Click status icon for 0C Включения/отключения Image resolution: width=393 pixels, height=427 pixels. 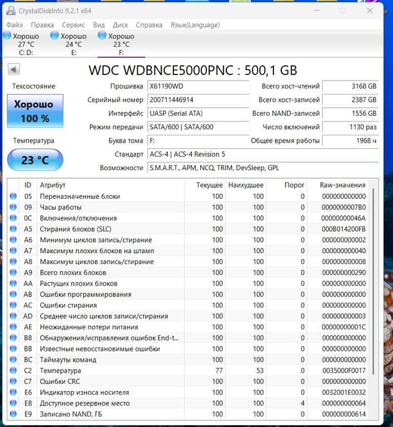pyautogui.click(x=13, y=218)
